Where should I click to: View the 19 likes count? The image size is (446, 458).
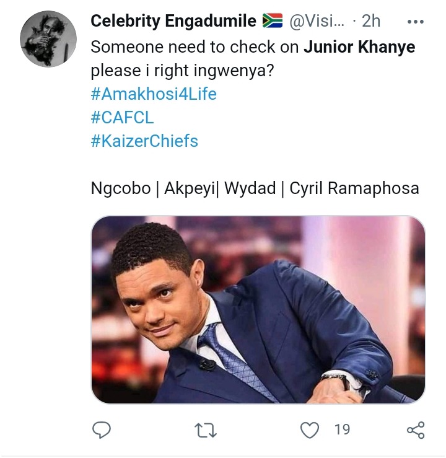pos(342,429)
